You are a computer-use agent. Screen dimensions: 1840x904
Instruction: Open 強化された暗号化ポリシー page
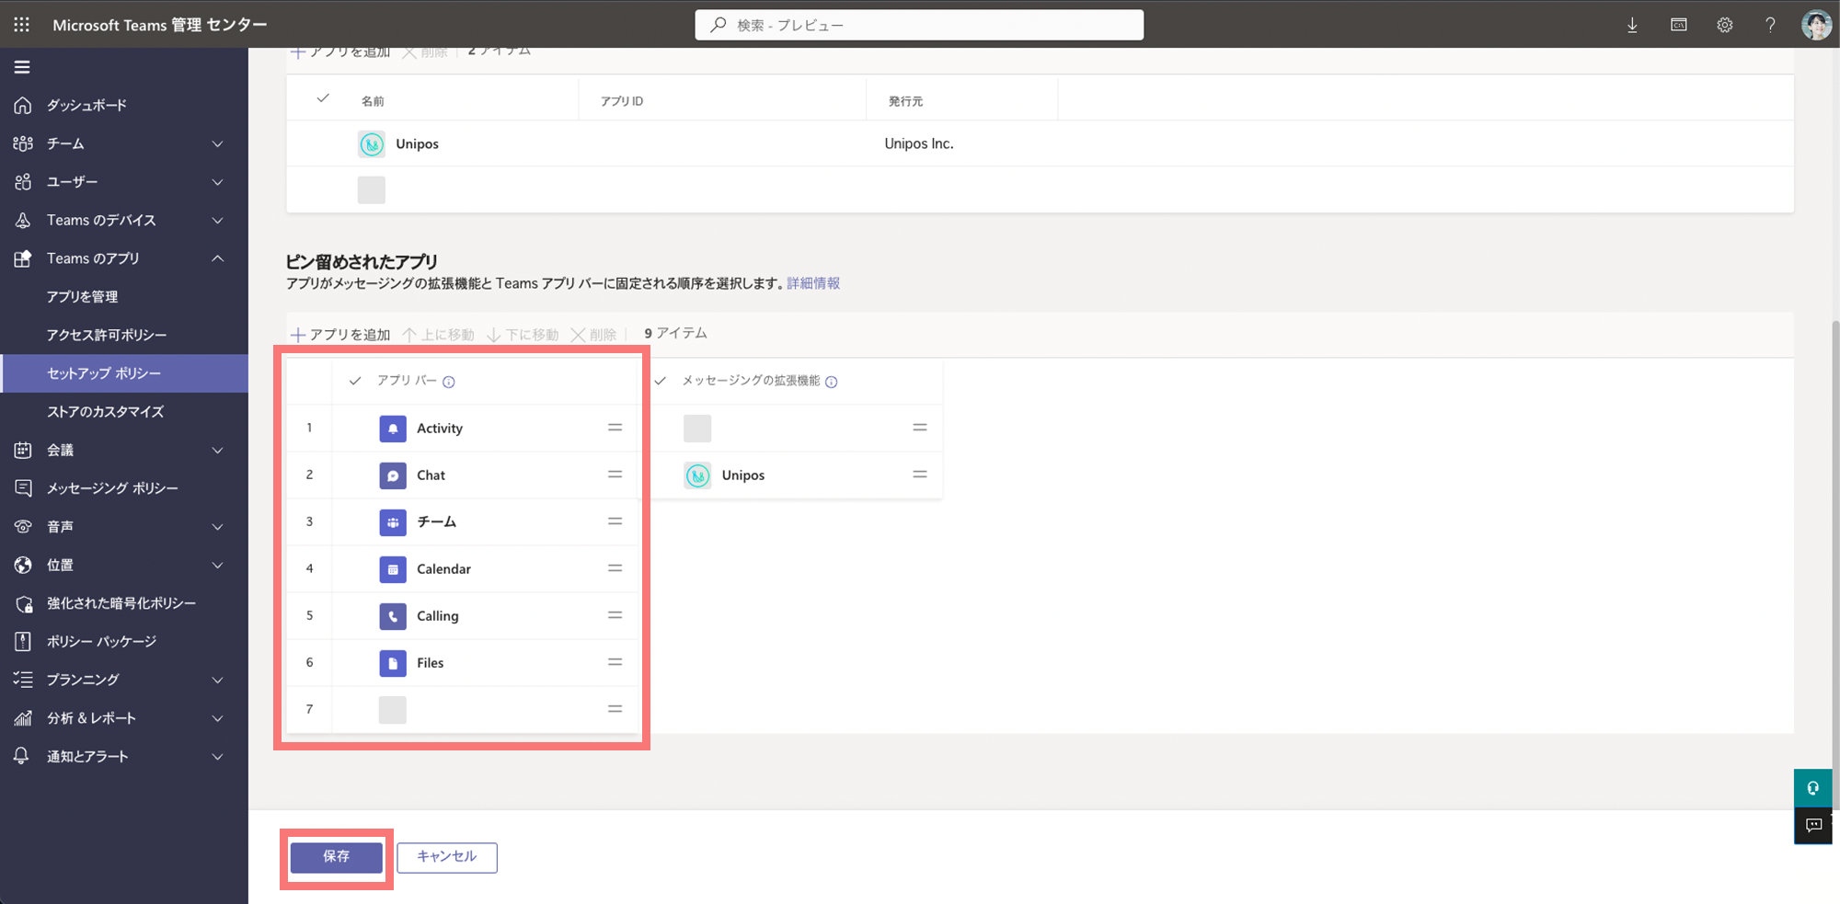(x=121, y=603)
